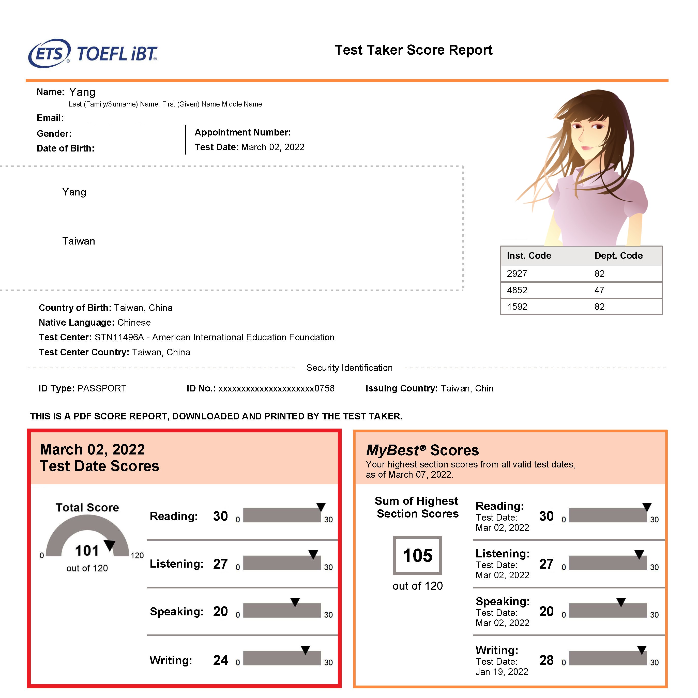The height and width of the screenshot is (698, 698).
Task: Click the Test Taker Score Report title
Action: [413, 50]
